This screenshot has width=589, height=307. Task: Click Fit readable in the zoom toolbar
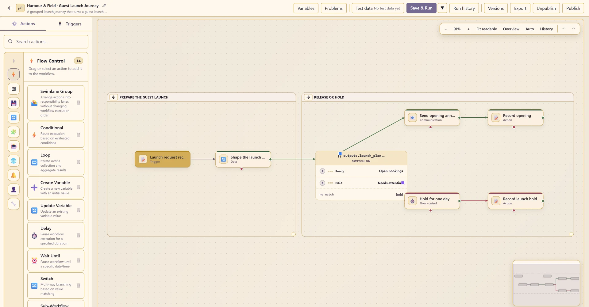point(487,29)
